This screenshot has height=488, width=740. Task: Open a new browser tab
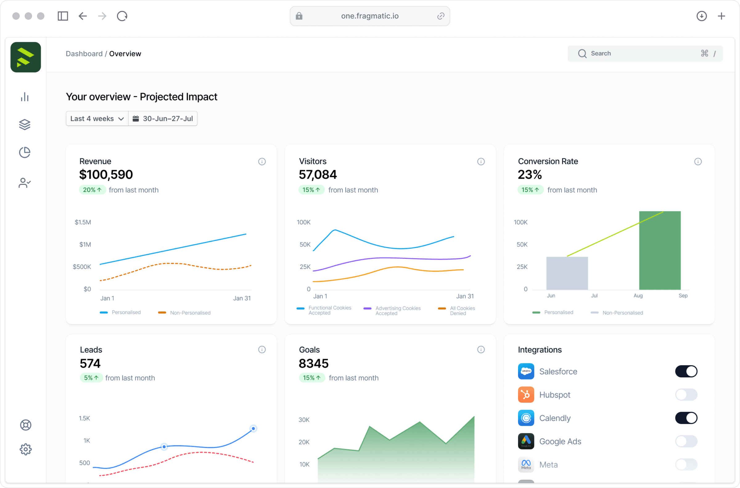click(x=721, y=16)
